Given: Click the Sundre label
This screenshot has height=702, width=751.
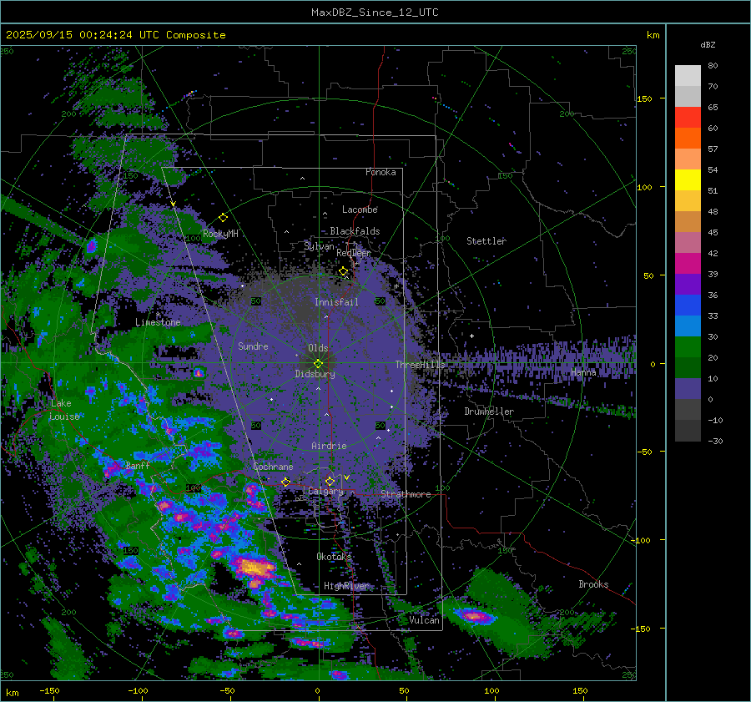Looking at the screenshot, I should click(x=253, y=346).
